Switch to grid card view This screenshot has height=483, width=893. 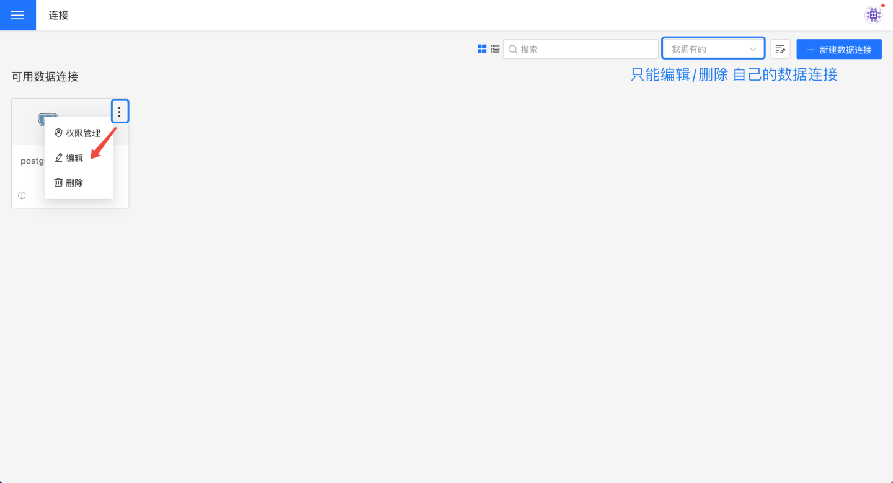[x=482, y=49]
